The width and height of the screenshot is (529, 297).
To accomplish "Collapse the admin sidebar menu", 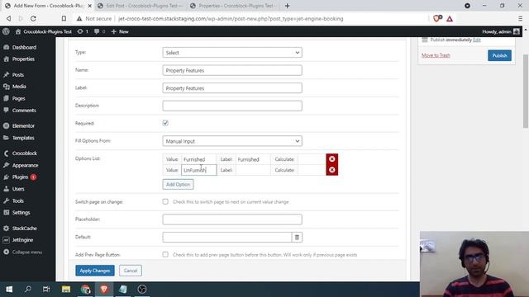I will click(x=27, y=252).
